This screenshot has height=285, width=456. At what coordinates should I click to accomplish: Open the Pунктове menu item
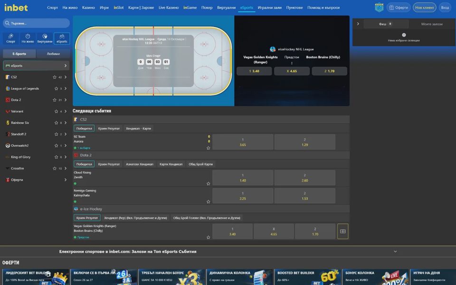pyautogui.click(x=294, y=8)
